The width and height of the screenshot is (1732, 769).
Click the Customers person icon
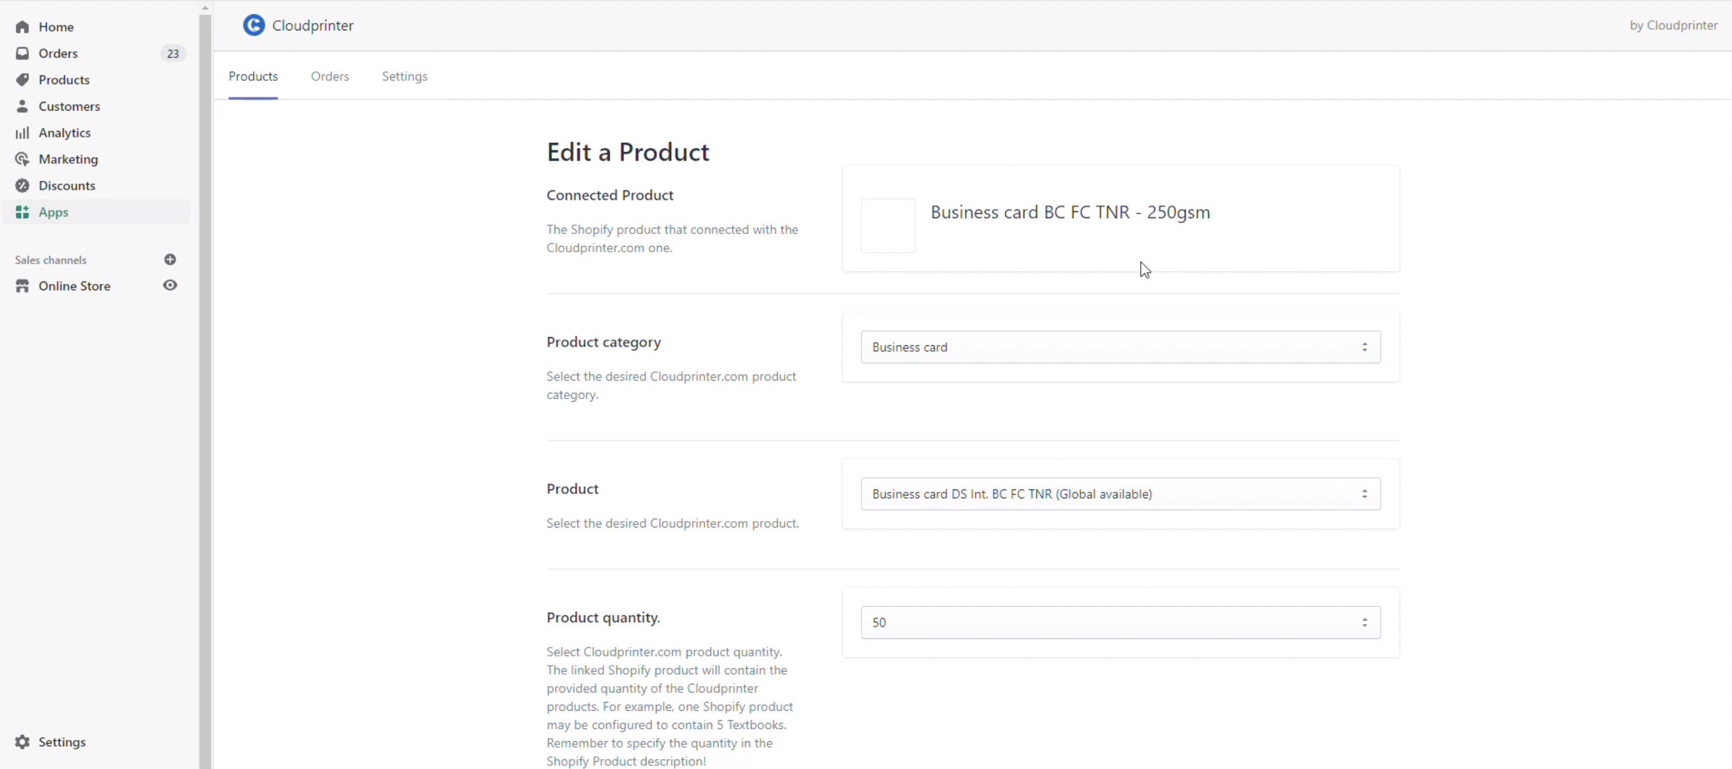coord(22,106)
